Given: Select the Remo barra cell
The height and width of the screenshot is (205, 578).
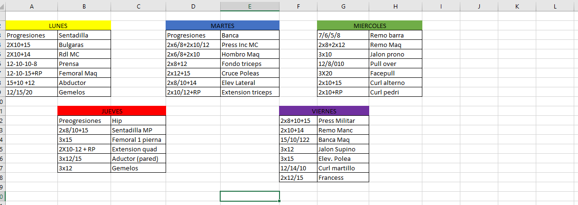Looking at the screenshot, I should coord(395,35).
